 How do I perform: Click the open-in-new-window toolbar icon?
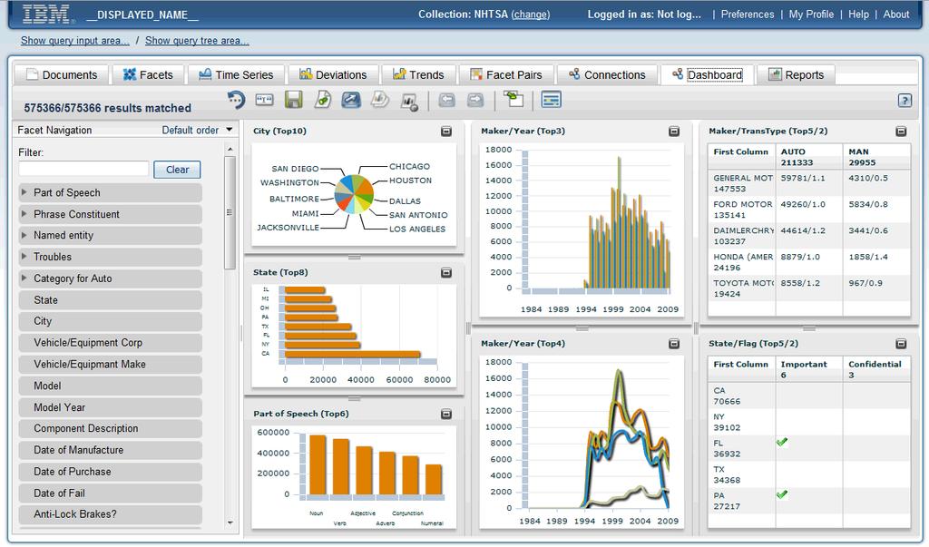click(x=513, y=99)
